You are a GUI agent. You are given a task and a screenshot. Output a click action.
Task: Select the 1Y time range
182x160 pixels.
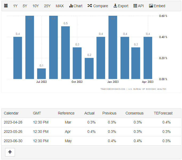[x=15, y=6]
